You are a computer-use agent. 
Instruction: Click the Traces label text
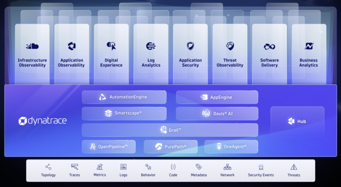(x=75, y=175)
